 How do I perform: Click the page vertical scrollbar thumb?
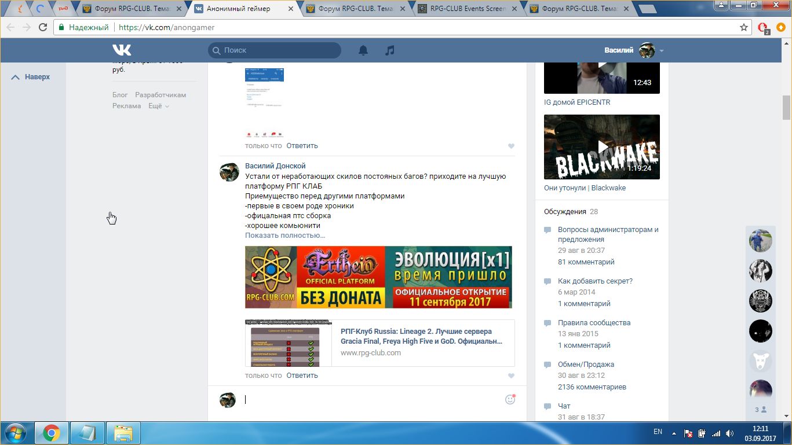pos(787,107)
